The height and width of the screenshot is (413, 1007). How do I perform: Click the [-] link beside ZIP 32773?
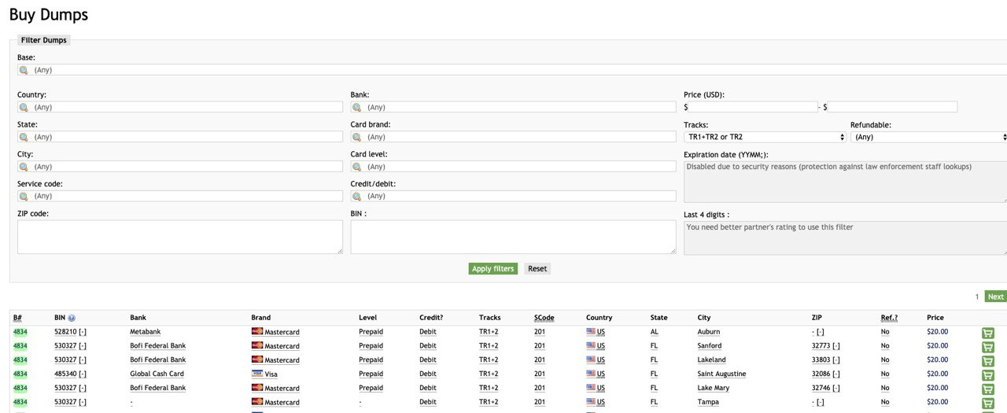(836, 346)
